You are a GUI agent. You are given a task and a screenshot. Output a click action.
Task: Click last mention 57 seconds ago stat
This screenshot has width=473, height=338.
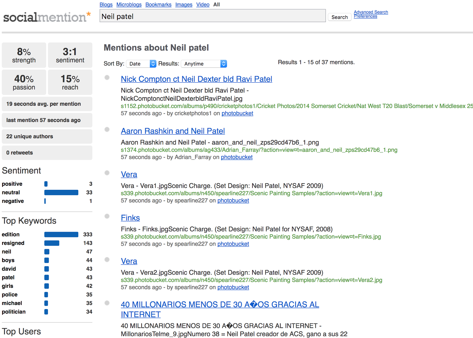coord(47,120)
